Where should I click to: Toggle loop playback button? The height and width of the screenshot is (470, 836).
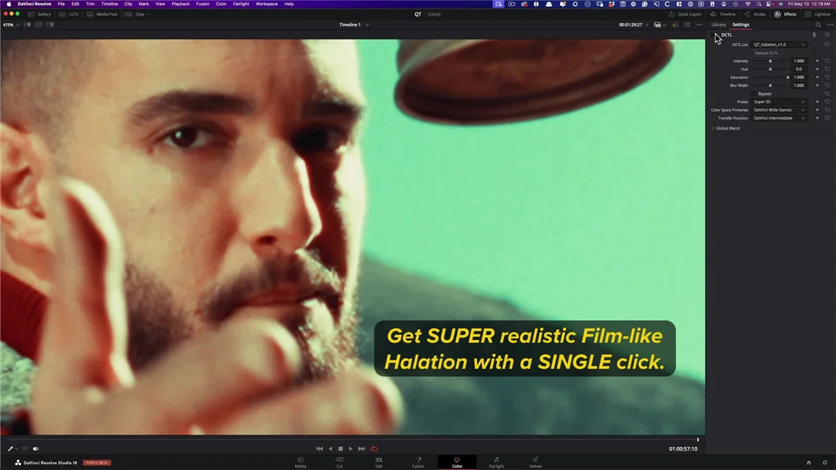374,448
